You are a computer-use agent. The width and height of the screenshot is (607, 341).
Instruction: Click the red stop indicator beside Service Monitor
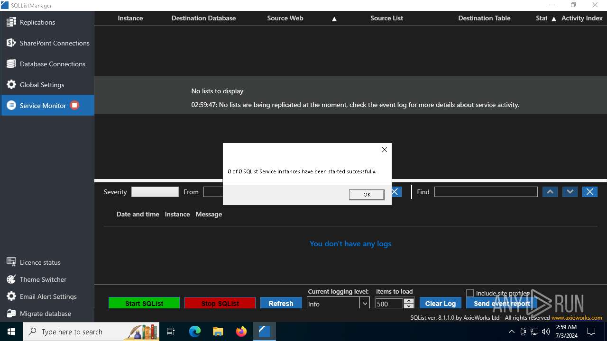click(x=74, y=105)
